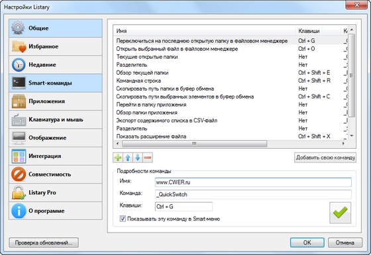The image size is (371, 255).
Task: Click Добавить свою команду button
Action: click(x=325, y=157)
